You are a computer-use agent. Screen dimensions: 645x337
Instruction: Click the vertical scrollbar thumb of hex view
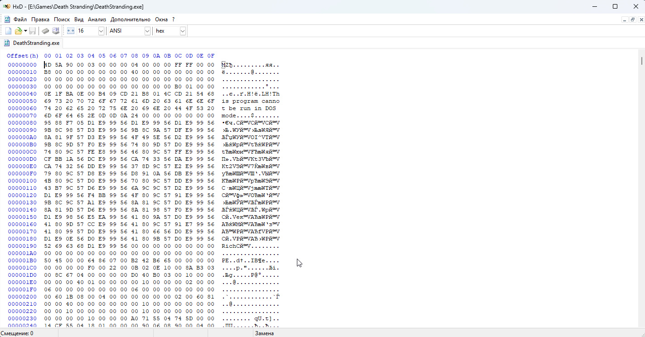coord(641,61)
